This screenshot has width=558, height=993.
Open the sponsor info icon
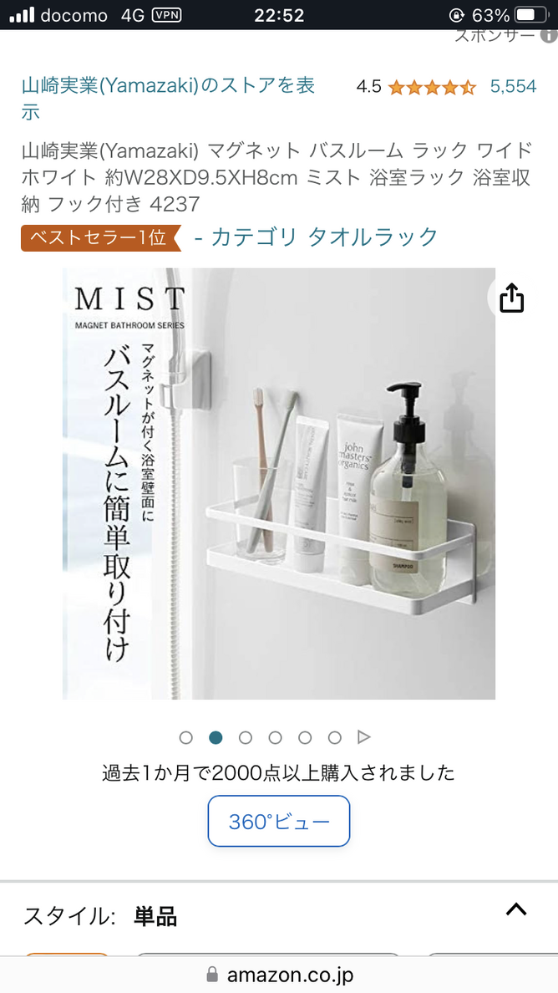[549, 35]
